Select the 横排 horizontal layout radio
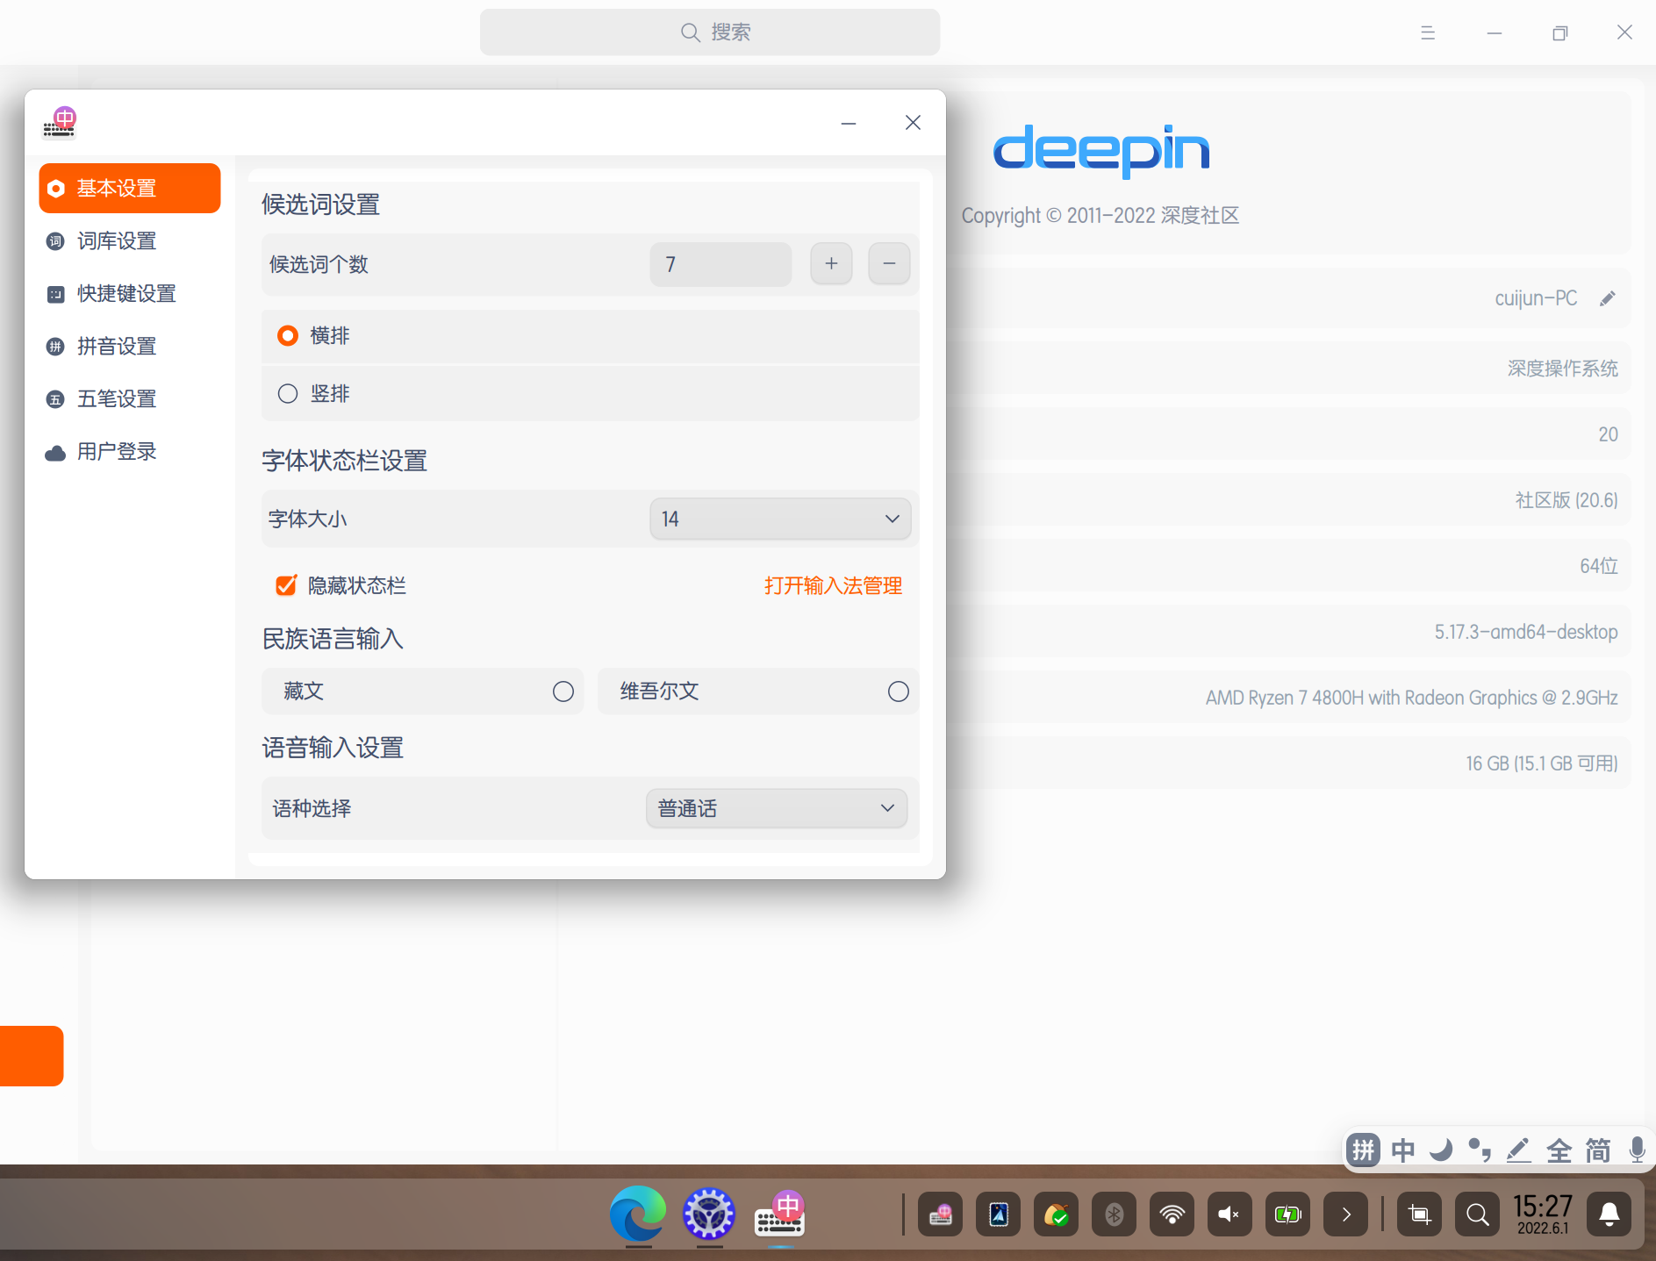Viewport: 1656px width, 1261px height. coord(288,335)
